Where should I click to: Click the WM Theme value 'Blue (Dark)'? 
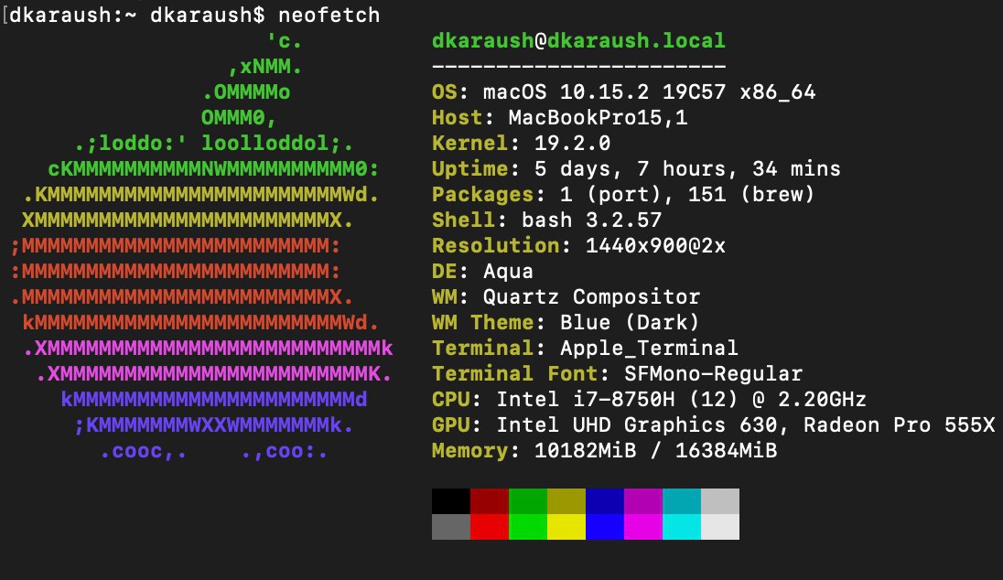pos(630,322)
